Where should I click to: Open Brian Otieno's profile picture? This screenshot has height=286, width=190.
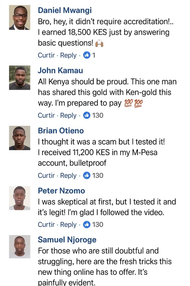(20, 138)
